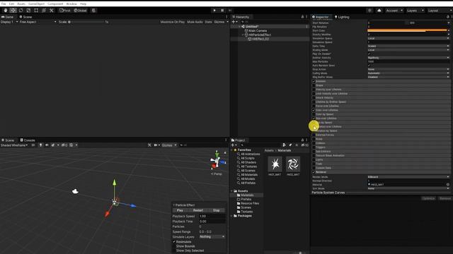Click the Pause button in the toolbar

tap(222, 11)
